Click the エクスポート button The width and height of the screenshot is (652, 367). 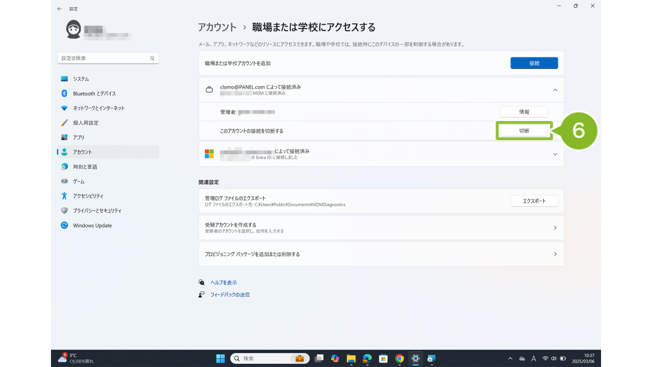click(x=534, y=201)
